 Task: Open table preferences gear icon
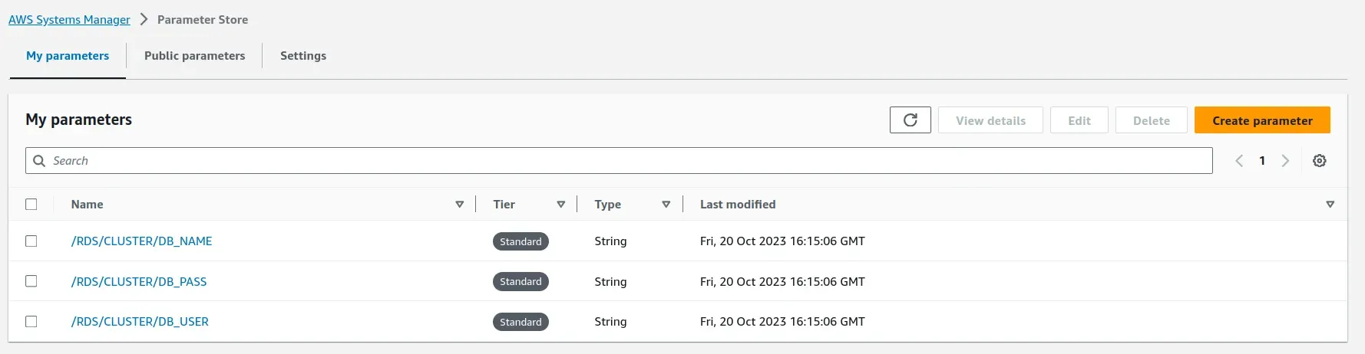pos(1319,161)
